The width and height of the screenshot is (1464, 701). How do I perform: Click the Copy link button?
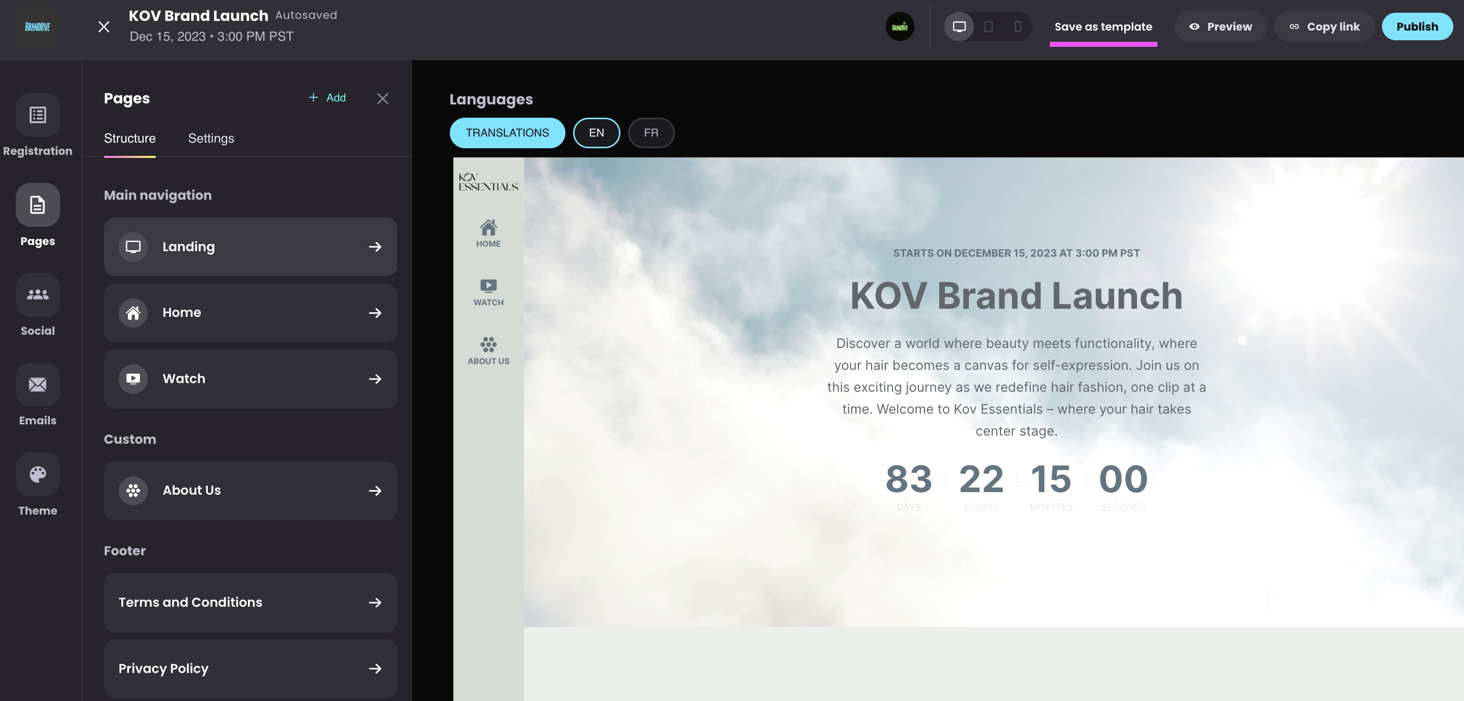tap(1324, 26)
